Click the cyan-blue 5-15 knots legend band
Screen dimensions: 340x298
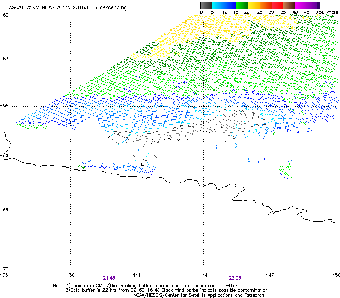tap(224, 6)
